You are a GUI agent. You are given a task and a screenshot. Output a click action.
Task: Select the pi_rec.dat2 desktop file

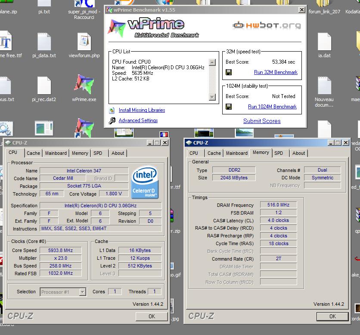(44, 85)
